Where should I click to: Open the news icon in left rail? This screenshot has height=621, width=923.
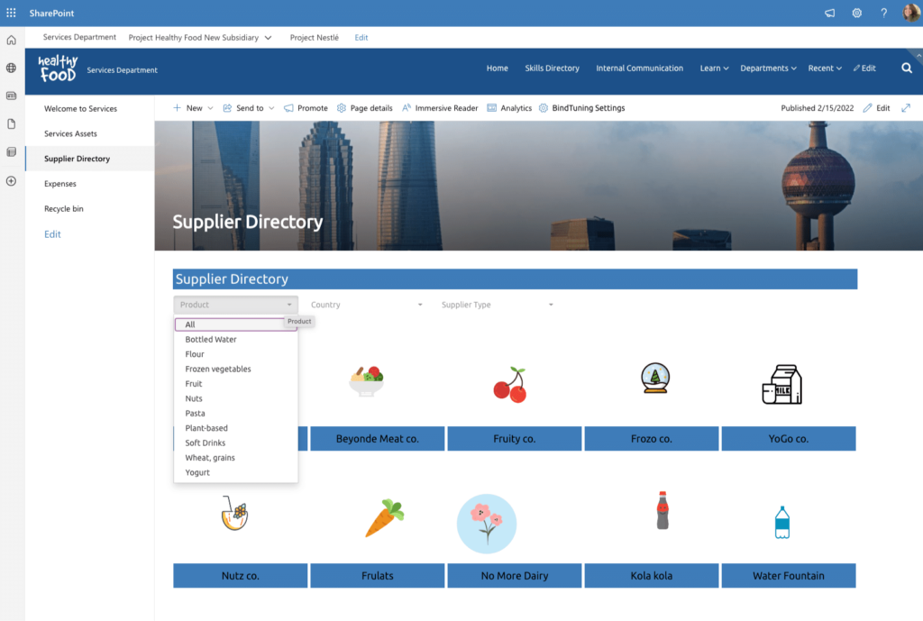[11, 96]
